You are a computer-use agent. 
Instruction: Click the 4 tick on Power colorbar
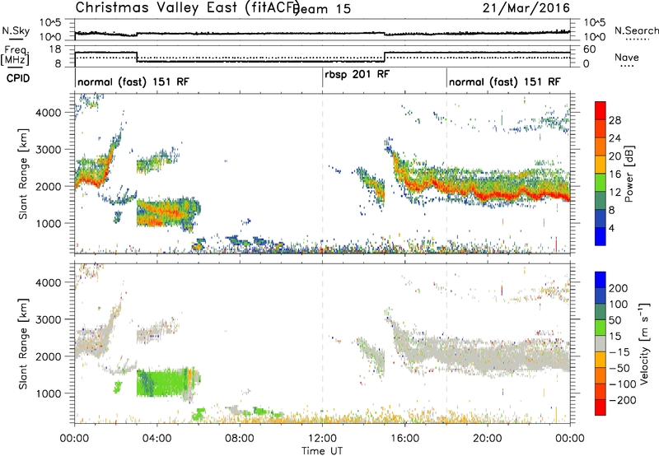[x=611, y=228]
